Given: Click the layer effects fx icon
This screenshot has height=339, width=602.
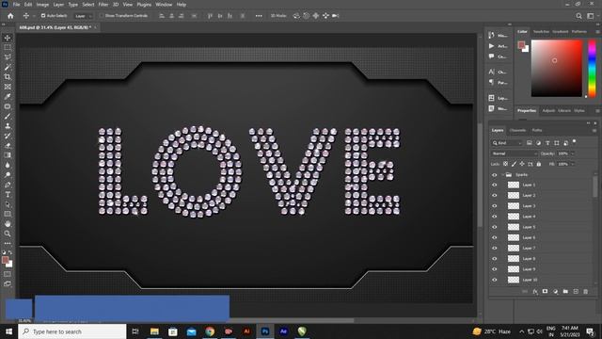Looking at the screenshot, I should pos(535,292).
